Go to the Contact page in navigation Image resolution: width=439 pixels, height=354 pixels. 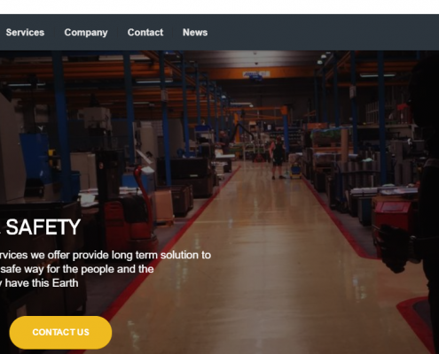tap(145, 33)
